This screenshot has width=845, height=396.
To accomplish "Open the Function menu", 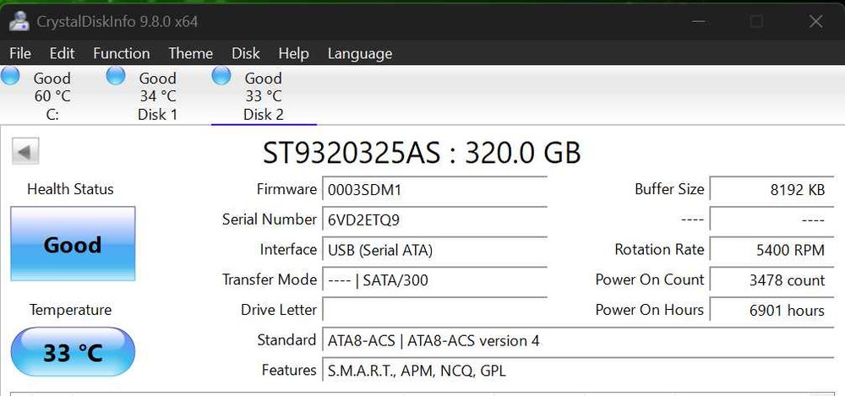I will point(121,53).
